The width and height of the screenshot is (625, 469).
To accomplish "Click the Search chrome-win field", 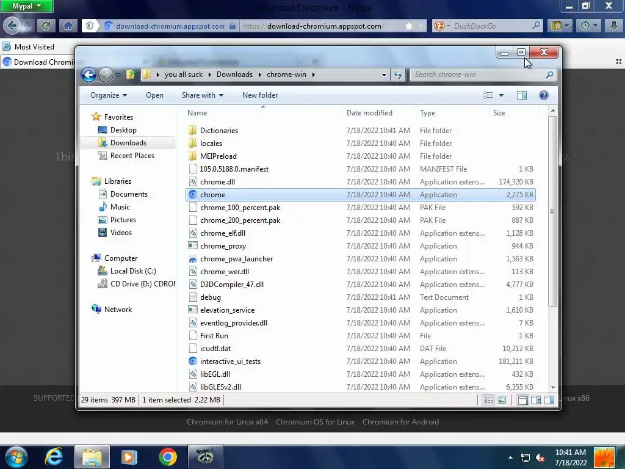I will [x=483, y=75].
